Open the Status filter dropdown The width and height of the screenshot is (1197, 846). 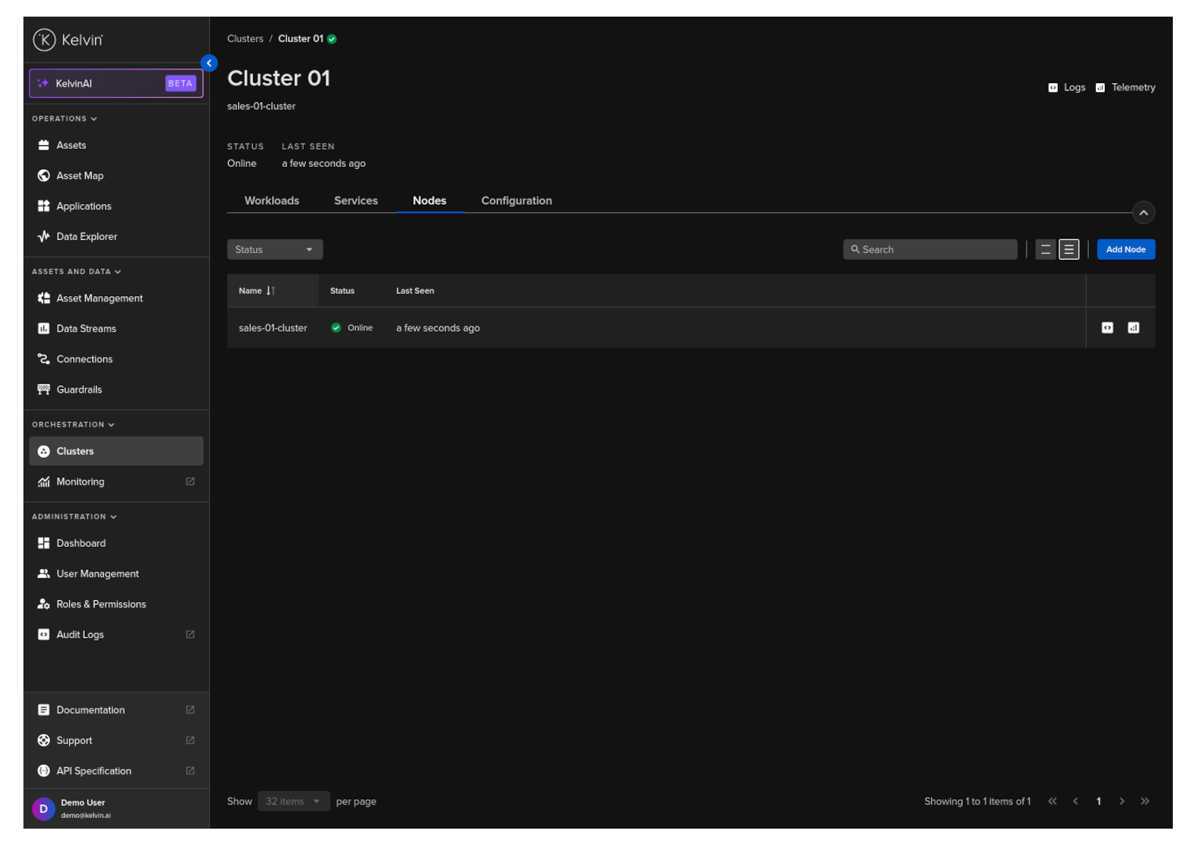[x=274, y=250]
